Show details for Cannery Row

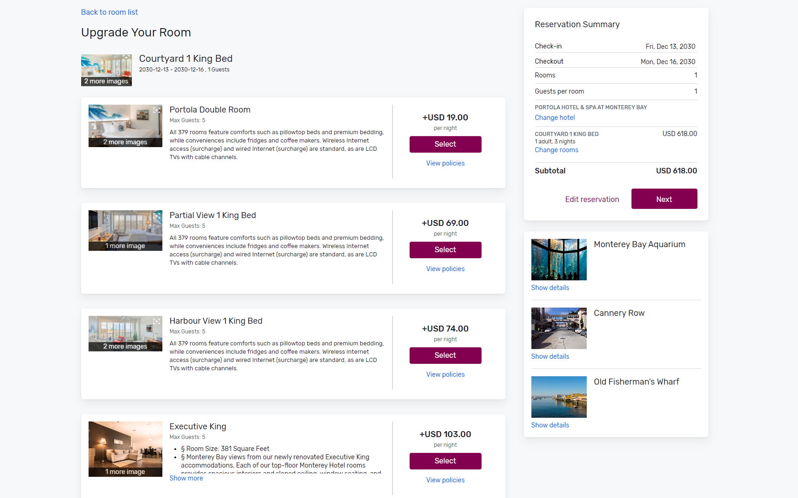tap(550, 356)
